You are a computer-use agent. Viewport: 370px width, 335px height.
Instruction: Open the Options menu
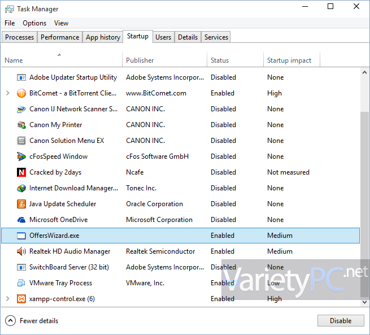(x=34, y=23)
